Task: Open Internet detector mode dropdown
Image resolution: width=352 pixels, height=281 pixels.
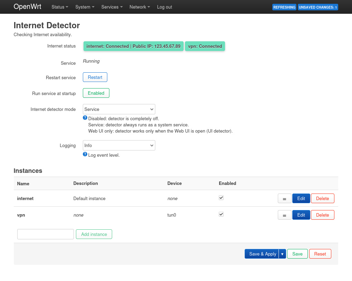Action: point(119,110)
